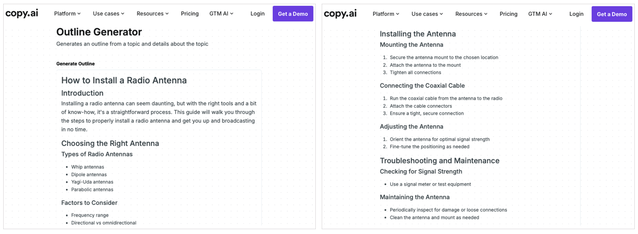
Task: Select the Login link in left window
Action: [257, 14]
